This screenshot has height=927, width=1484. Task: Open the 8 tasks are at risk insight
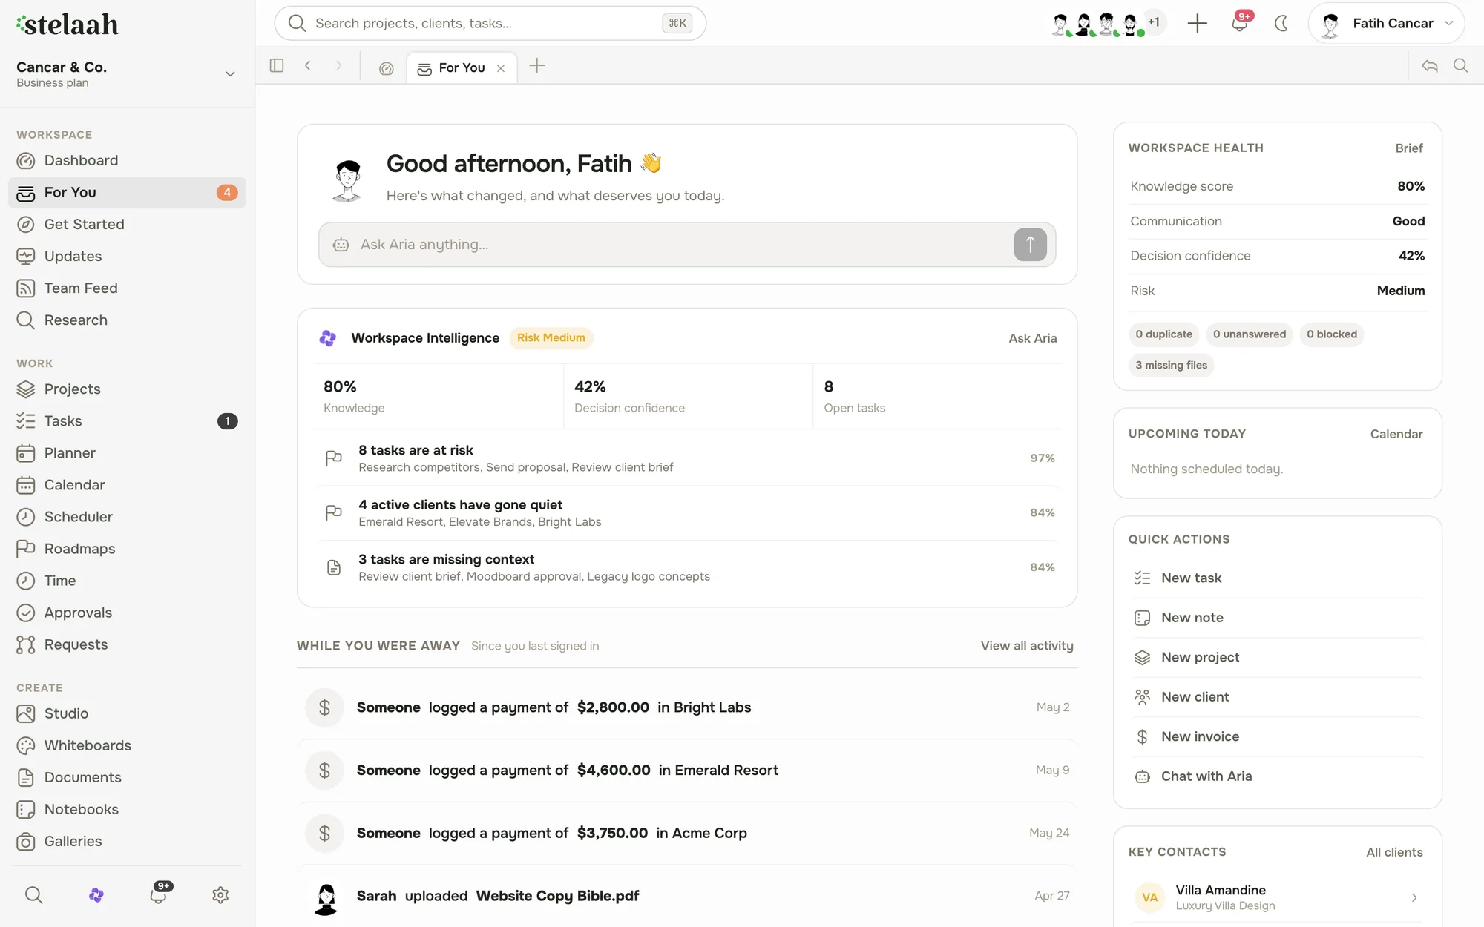tap(688, 458)
